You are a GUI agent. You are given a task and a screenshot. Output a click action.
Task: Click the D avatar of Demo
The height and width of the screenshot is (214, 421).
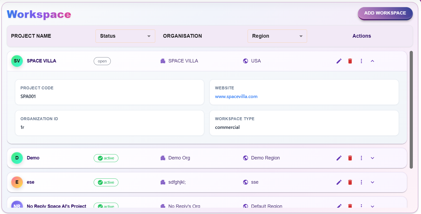point(17,158)
